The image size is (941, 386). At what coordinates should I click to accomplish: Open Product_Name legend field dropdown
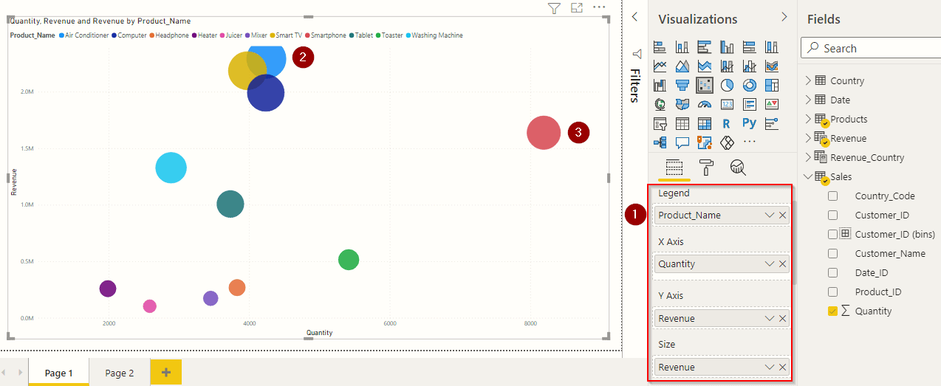770,215
